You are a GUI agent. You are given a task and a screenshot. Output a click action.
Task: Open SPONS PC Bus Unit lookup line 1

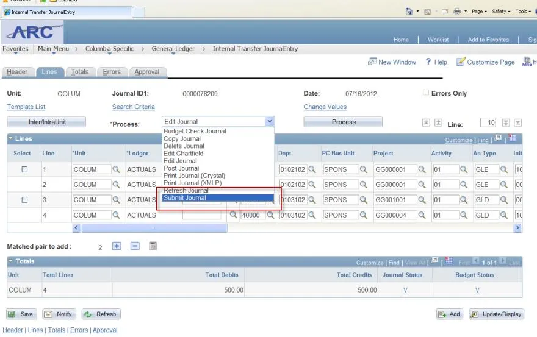pos(363,169)
